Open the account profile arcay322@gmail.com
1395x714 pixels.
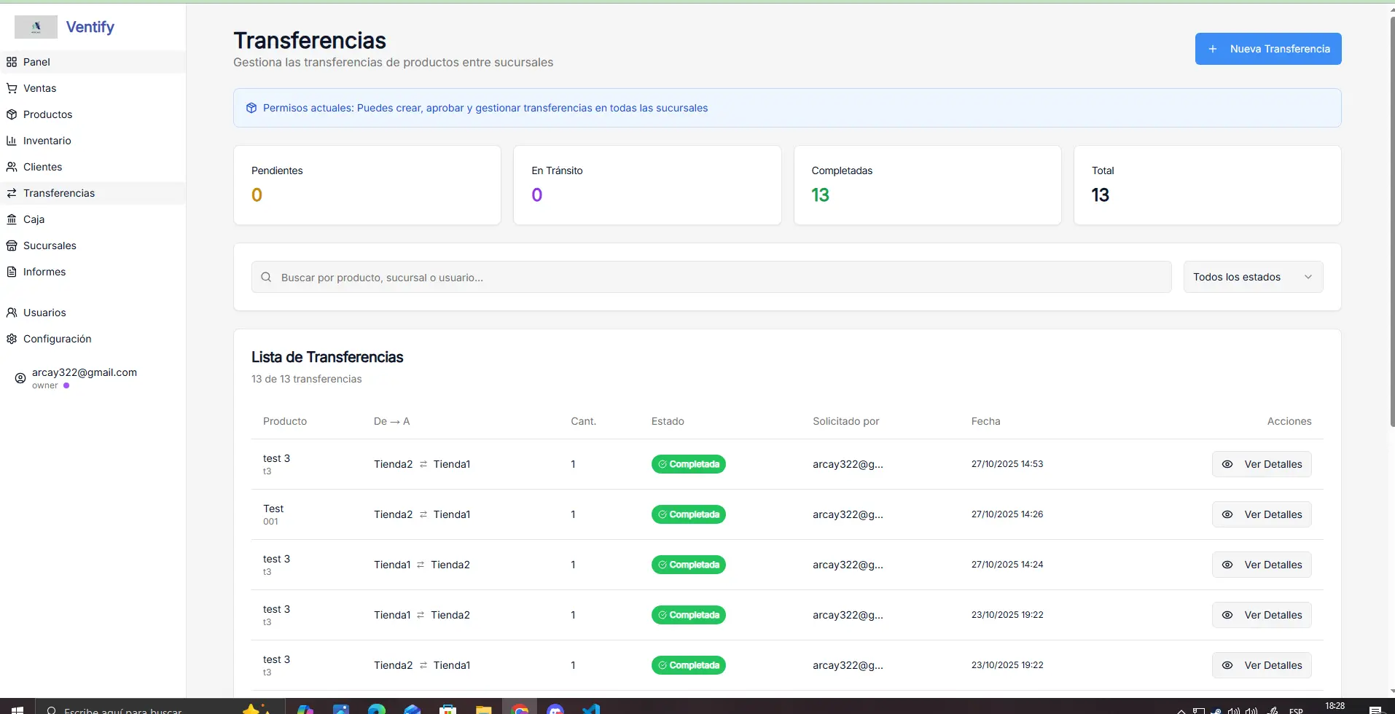pyautogui.click(x=84, y=372)
